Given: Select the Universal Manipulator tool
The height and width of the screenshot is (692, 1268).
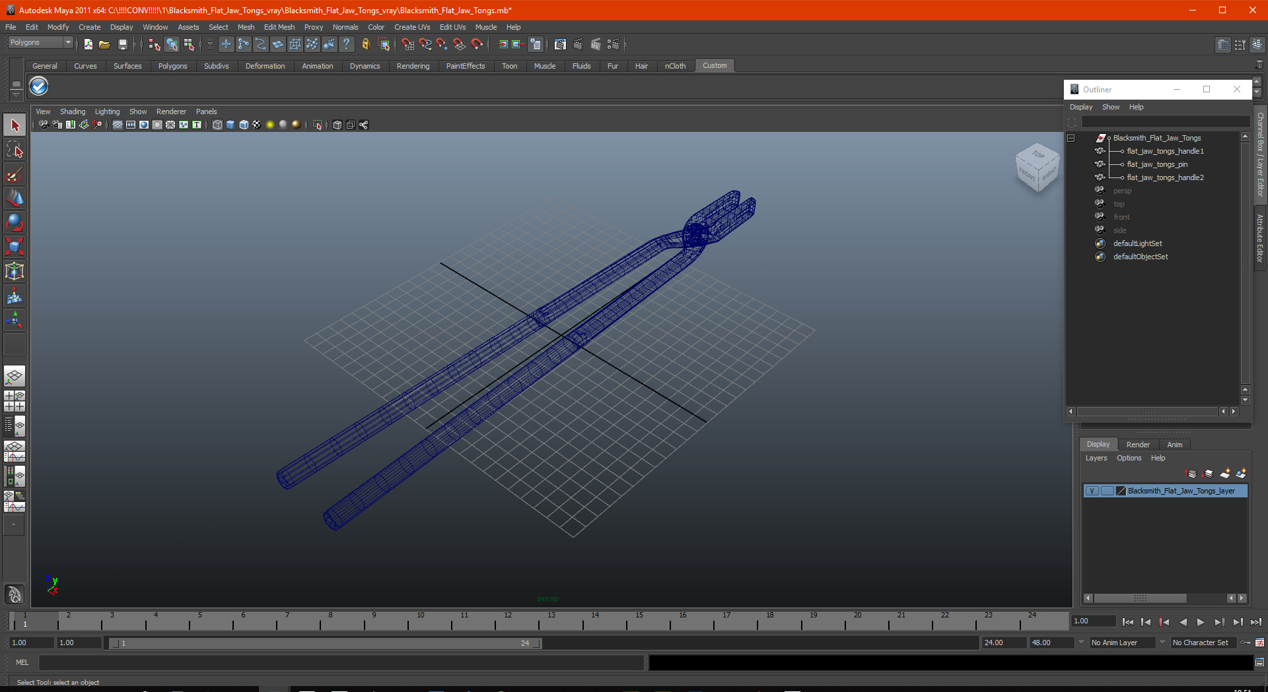Looking at the screenshot, I should [x=15, y=272].
